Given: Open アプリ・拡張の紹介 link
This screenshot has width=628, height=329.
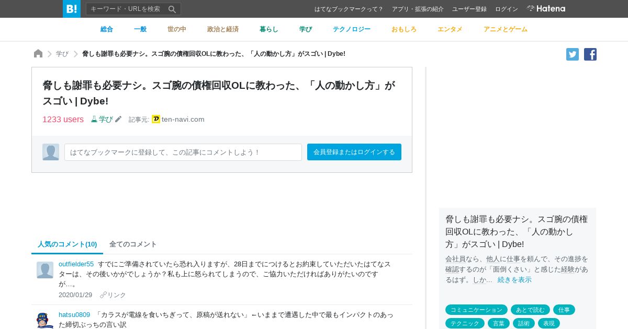Looking at the screenshot, I should coord(418,9).
